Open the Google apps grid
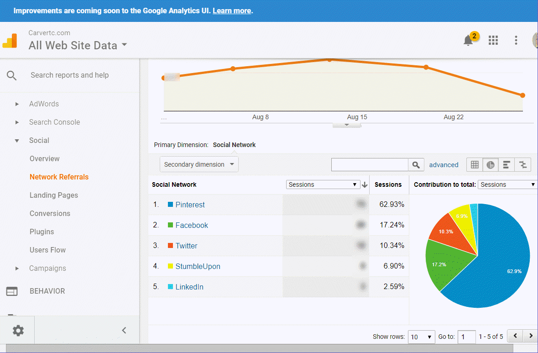The width and height of the screenshot is (538, 353). tap(493, 40)
